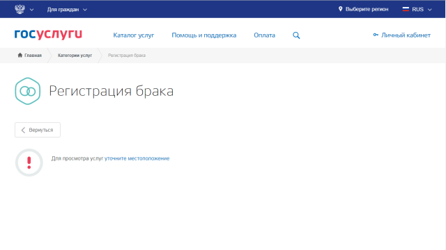Open 'Личный кабинет' login link
The image size is (446, 250).
tap(406, 35)
